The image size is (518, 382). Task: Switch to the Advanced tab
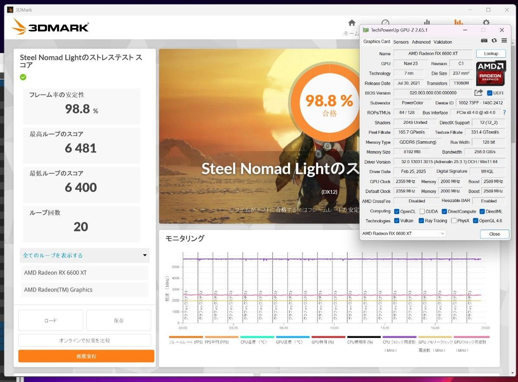point(421,42)
